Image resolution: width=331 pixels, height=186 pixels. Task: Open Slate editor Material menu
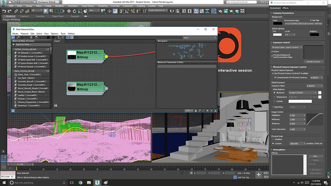(24, 33)
